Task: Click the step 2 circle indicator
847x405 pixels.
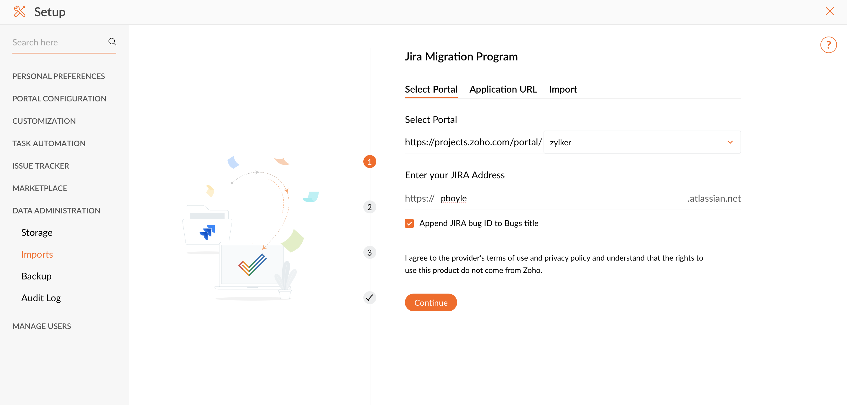Action: [369, 207]
